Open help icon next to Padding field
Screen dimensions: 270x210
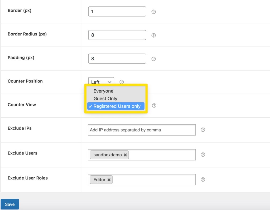(x=153, y=59)
